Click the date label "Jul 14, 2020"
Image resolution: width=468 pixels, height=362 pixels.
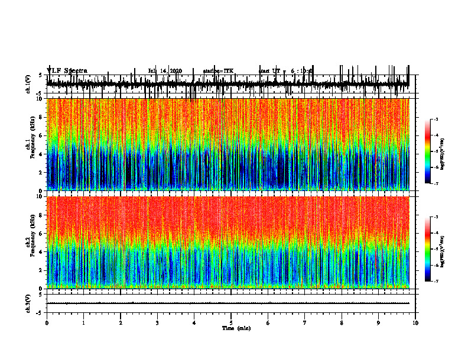click(165, 71)
